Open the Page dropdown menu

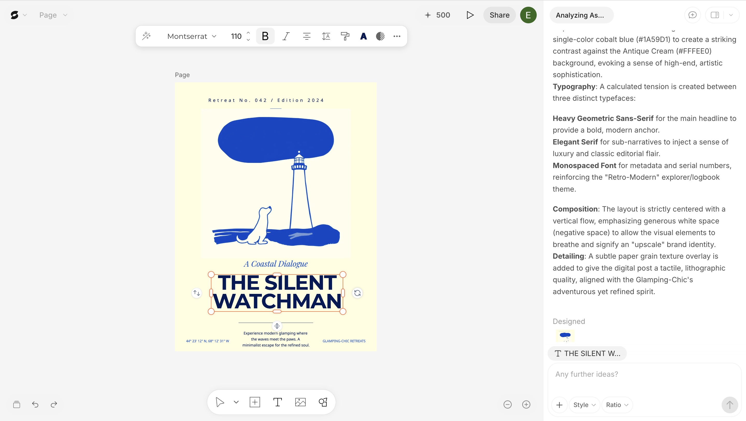53,15
